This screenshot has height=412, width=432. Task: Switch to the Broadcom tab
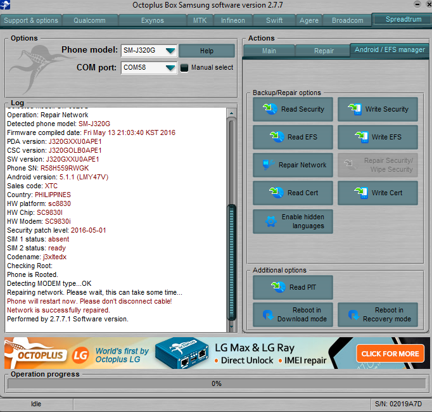coord(347,20)
